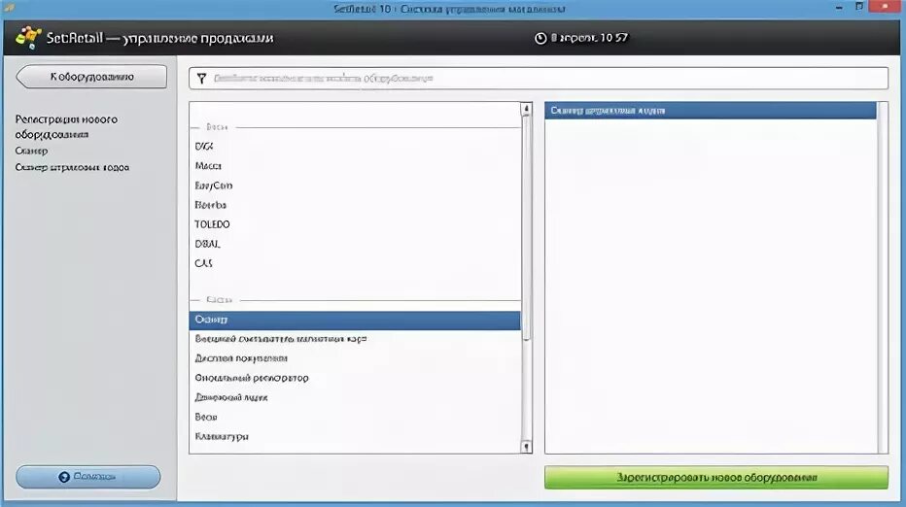Click the equipment list scrollbar down arrow
This screenshot has height=507, width=906.
click(x=526, y=447)
